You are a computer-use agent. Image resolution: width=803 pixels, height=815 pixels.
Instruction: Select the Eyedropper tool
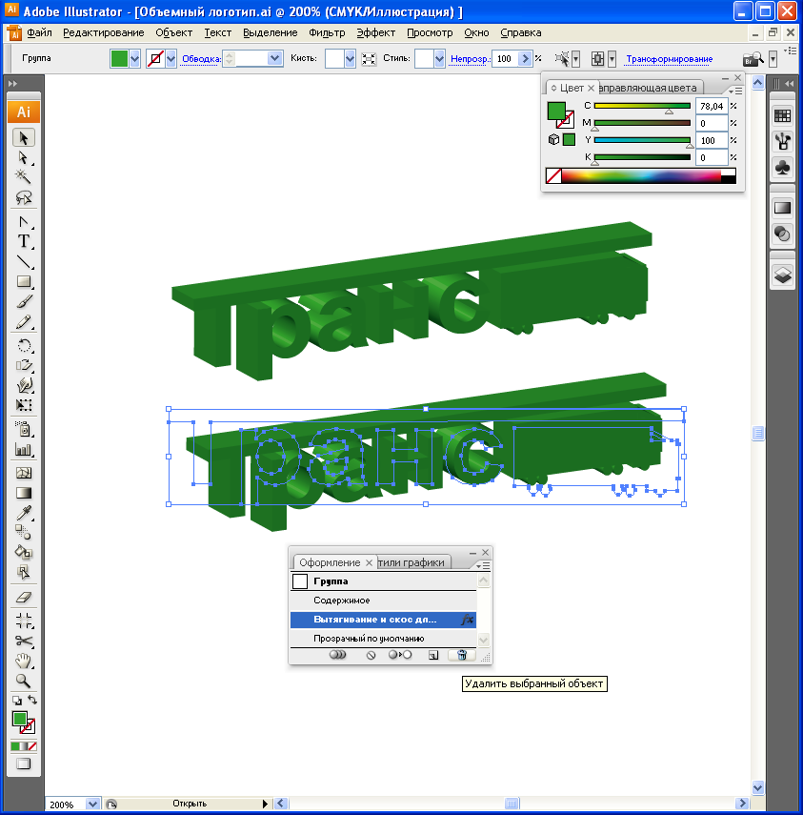click(24, 513)
